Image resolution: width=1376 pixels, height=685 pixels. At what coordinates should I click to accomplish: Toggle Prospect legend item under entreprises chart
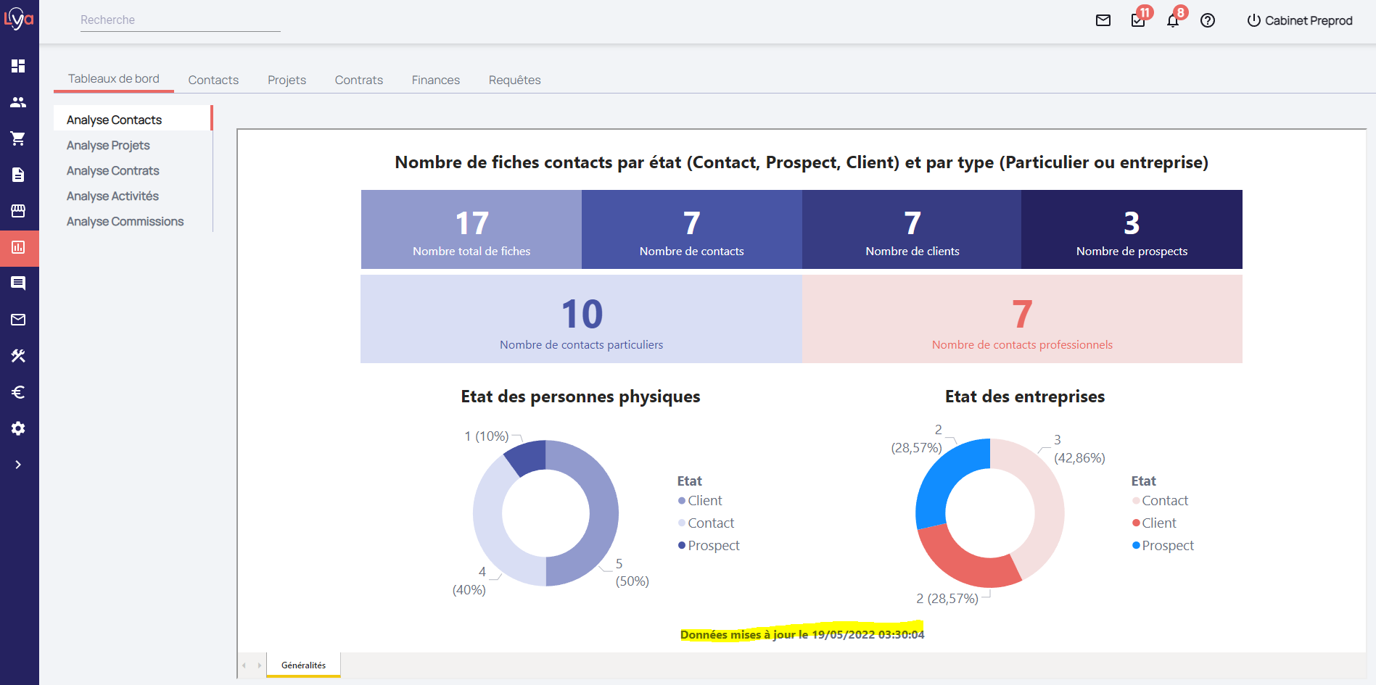1166,545
